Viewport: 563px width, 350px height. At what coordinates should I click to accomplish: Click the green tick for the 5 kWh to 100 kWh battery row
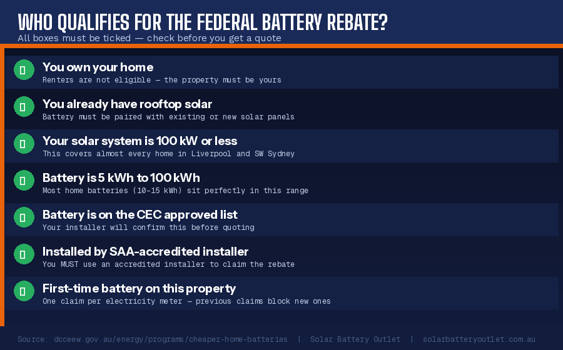click(23, 181)
